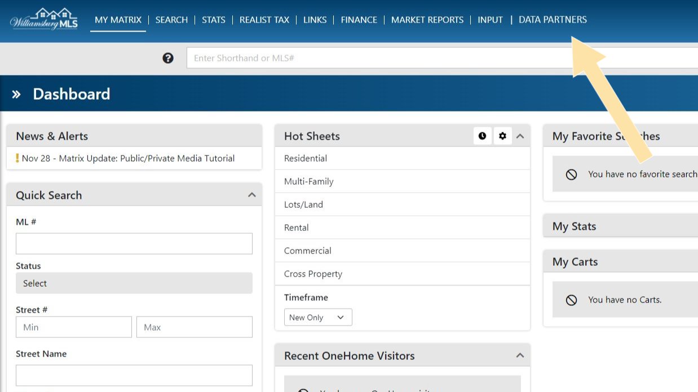
Task: Select the SEARCH menu item
Action: 171,19
